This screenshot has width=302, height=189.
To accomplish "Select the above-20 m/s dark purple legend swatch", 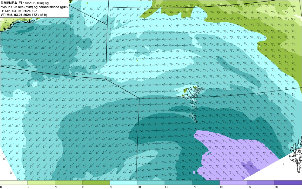I will point(288,183).
